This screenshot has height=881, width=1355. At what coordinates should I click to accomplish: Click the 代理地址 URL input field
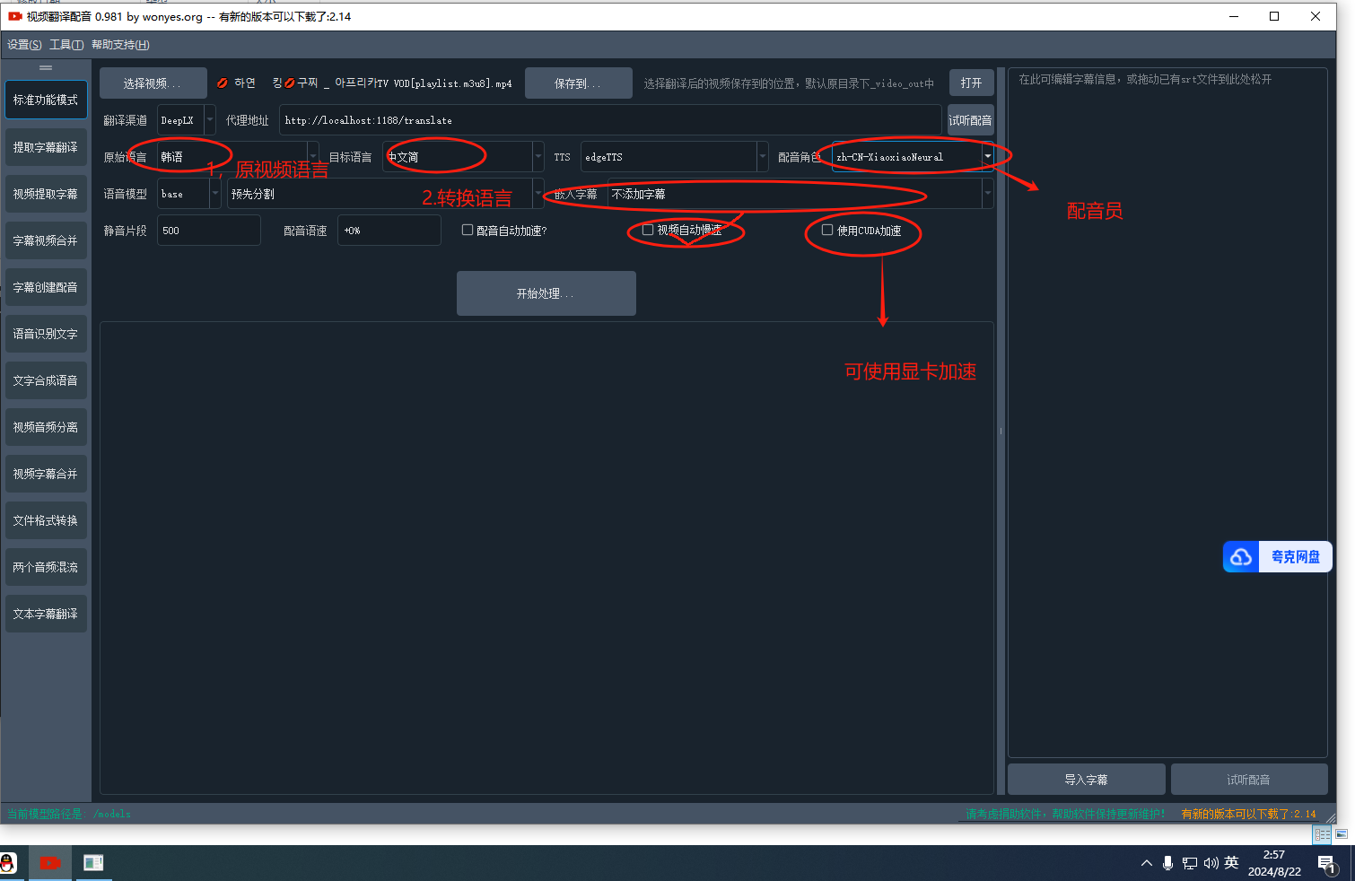pos(610,120)
